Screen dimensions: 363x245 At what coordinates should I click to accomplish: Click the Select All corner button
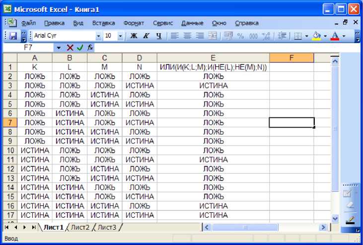10,58
